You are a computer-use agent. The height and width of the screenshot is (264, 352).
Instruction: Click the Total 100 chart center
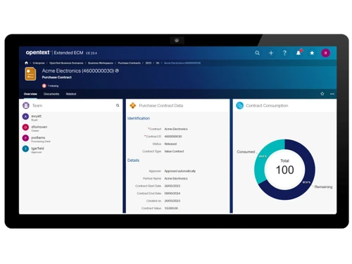point(284,170)
